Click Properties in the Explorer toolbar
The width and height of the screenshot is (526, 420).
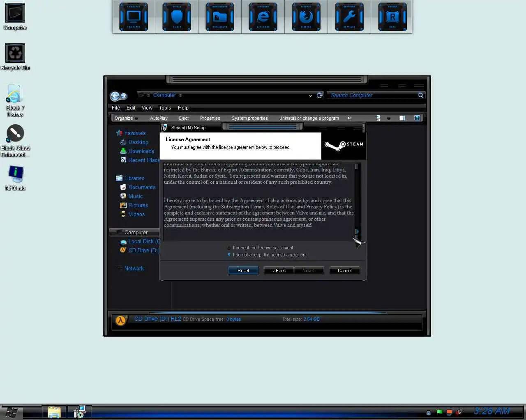tap(210, 118)
